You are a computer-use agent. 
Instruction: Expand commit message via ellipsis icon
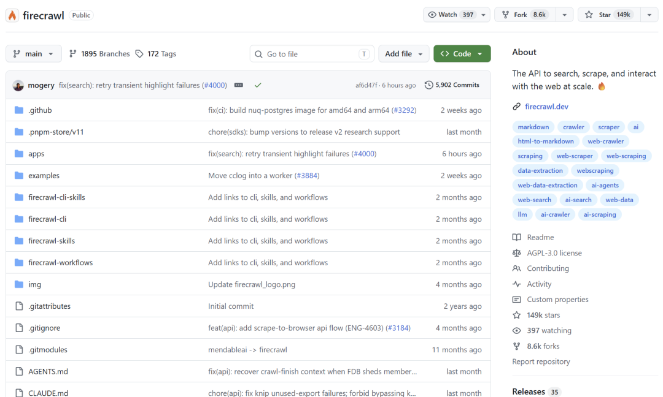[x=238, y=85]
